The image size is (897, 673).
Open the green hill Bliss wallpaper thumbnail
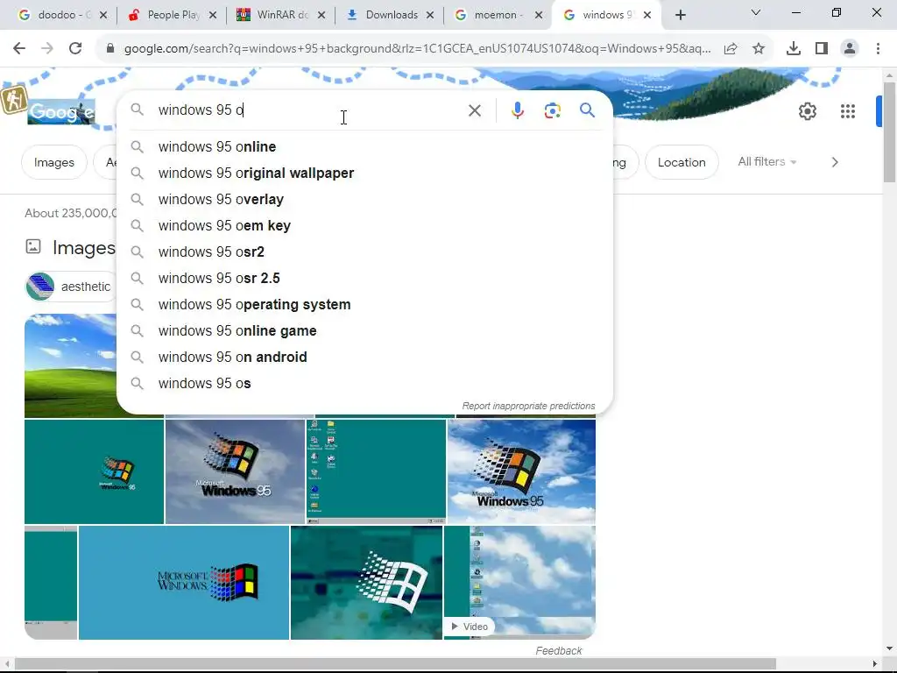point(70,365)
